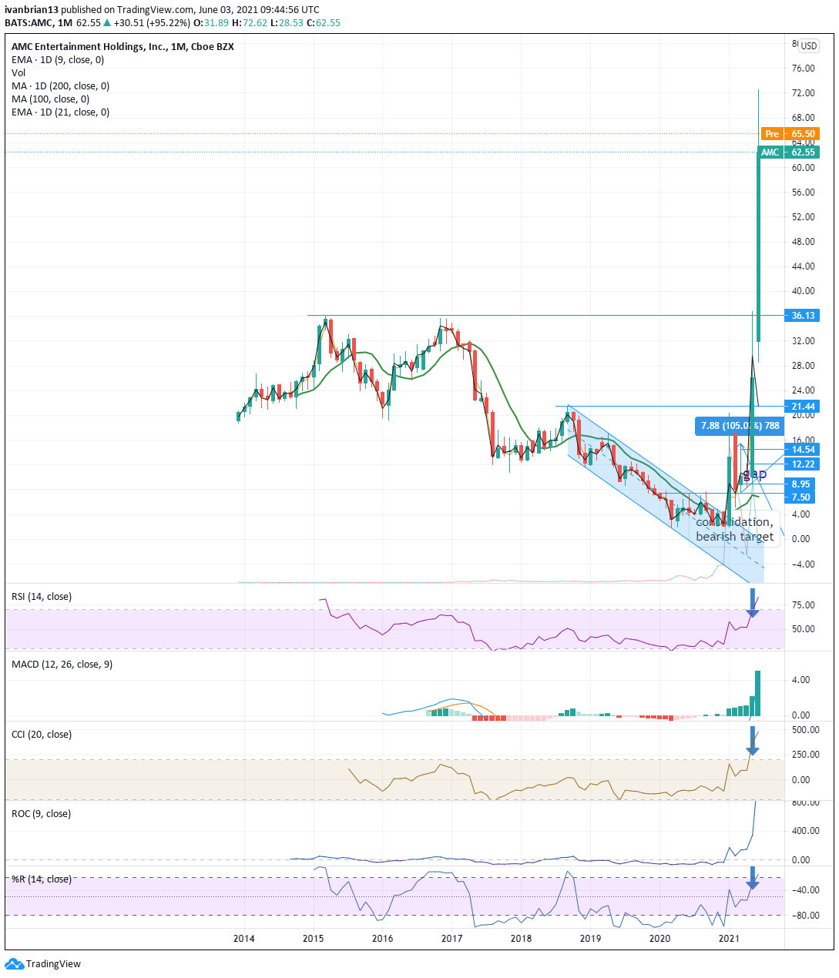
Task: Click the ROC (9, close) indicator label
Action: 41,814
